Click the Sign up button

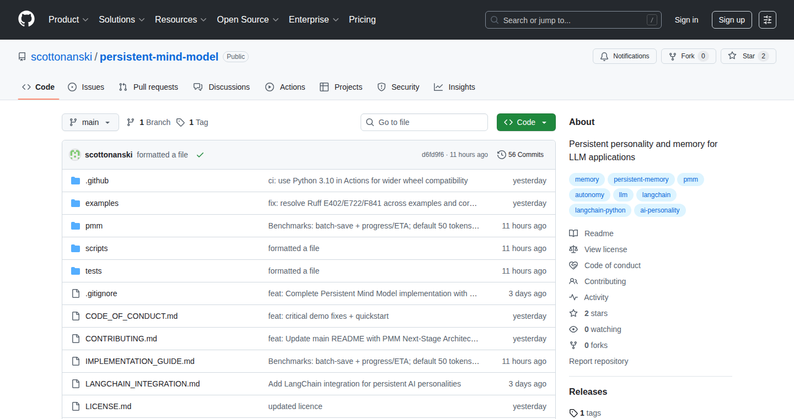point(732,20)
